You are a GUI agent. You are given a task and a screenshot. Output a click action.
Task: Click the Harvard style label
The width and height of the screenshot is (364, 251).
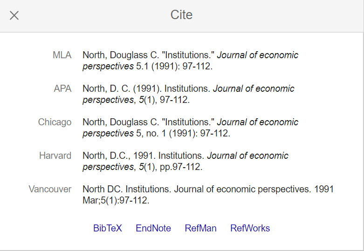click(x=55, y=156)
